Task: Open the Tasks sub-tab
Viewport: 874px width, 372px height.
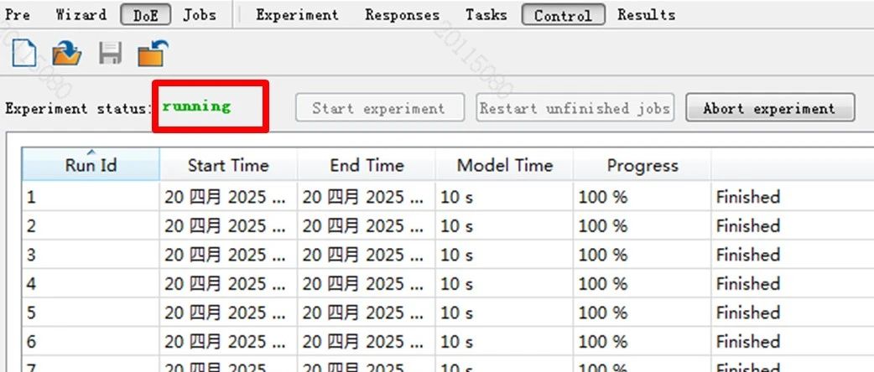Action: tap(486, 15)
